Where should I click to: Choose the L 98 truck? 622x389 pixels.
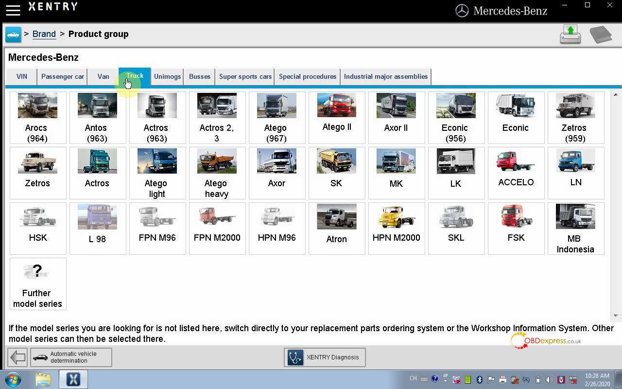point(98,229)
